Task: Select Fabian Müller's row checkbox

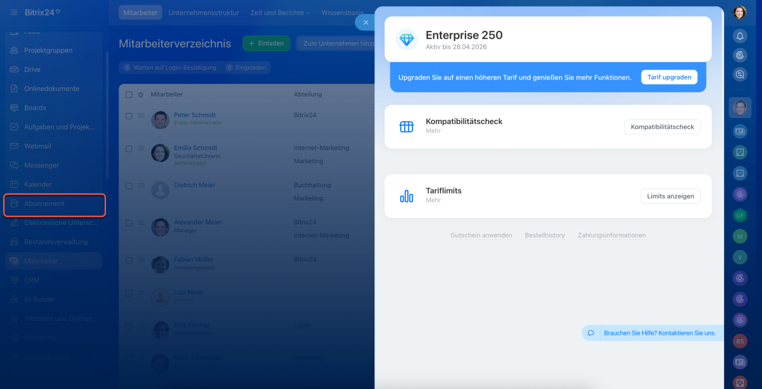Action: pyautogui.click(x=129, y=260)
